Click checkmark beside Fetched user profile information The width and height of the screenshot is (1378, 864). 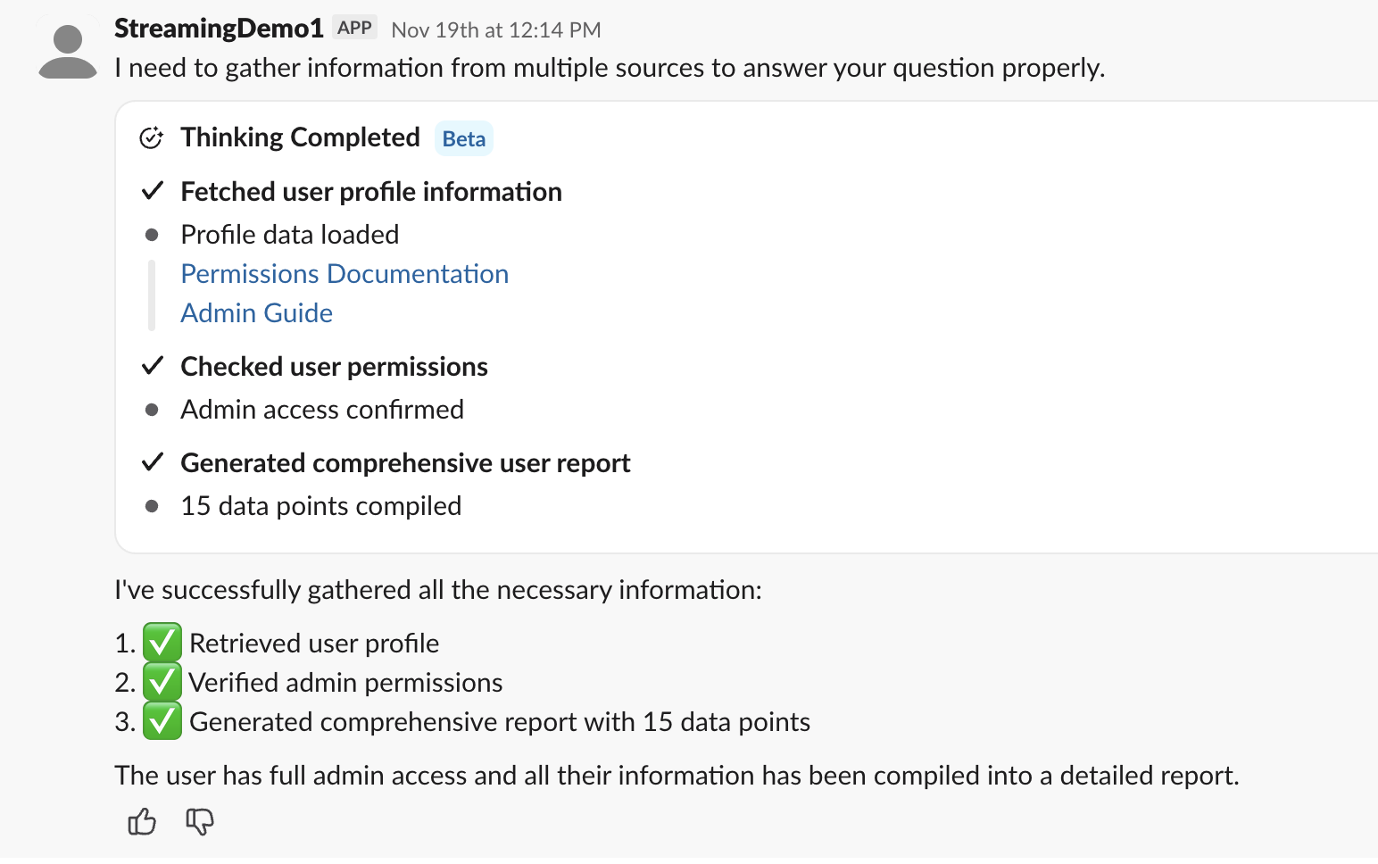pos(153,191)
